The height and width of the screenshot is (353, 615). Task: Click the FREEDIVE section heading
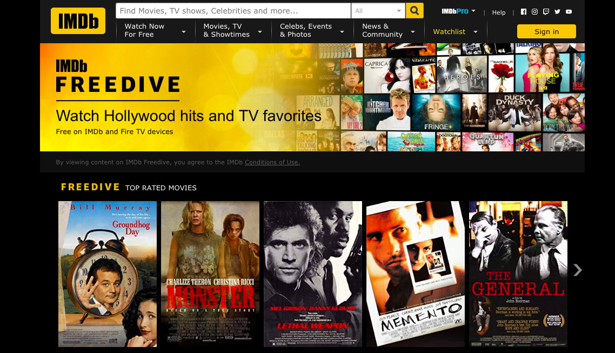(x=90, y=187)
